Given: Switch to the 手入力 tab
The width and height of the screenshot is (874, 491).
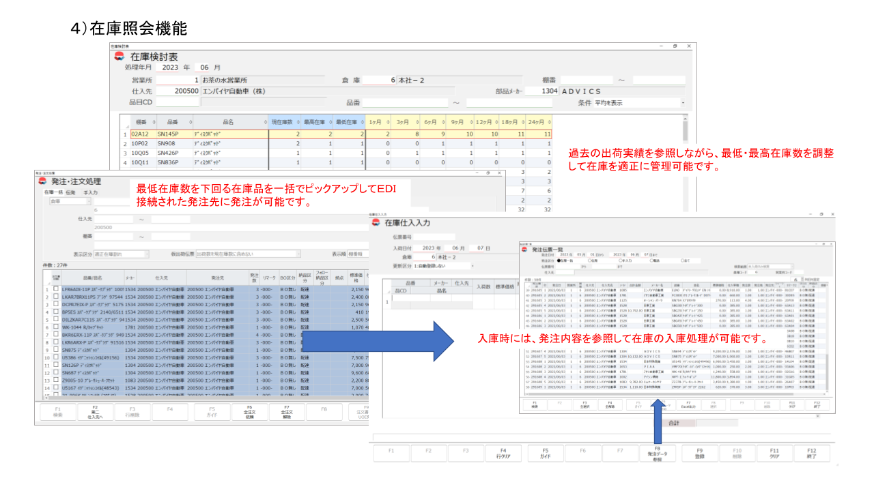Looking at the screenshot, I should 90,193.
